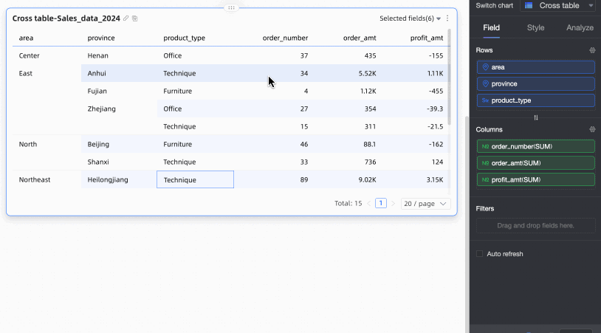Expand the Selected fields(6) dropdown
The image size is (601, 333).
pyautogui.click(x=410, y=18)
